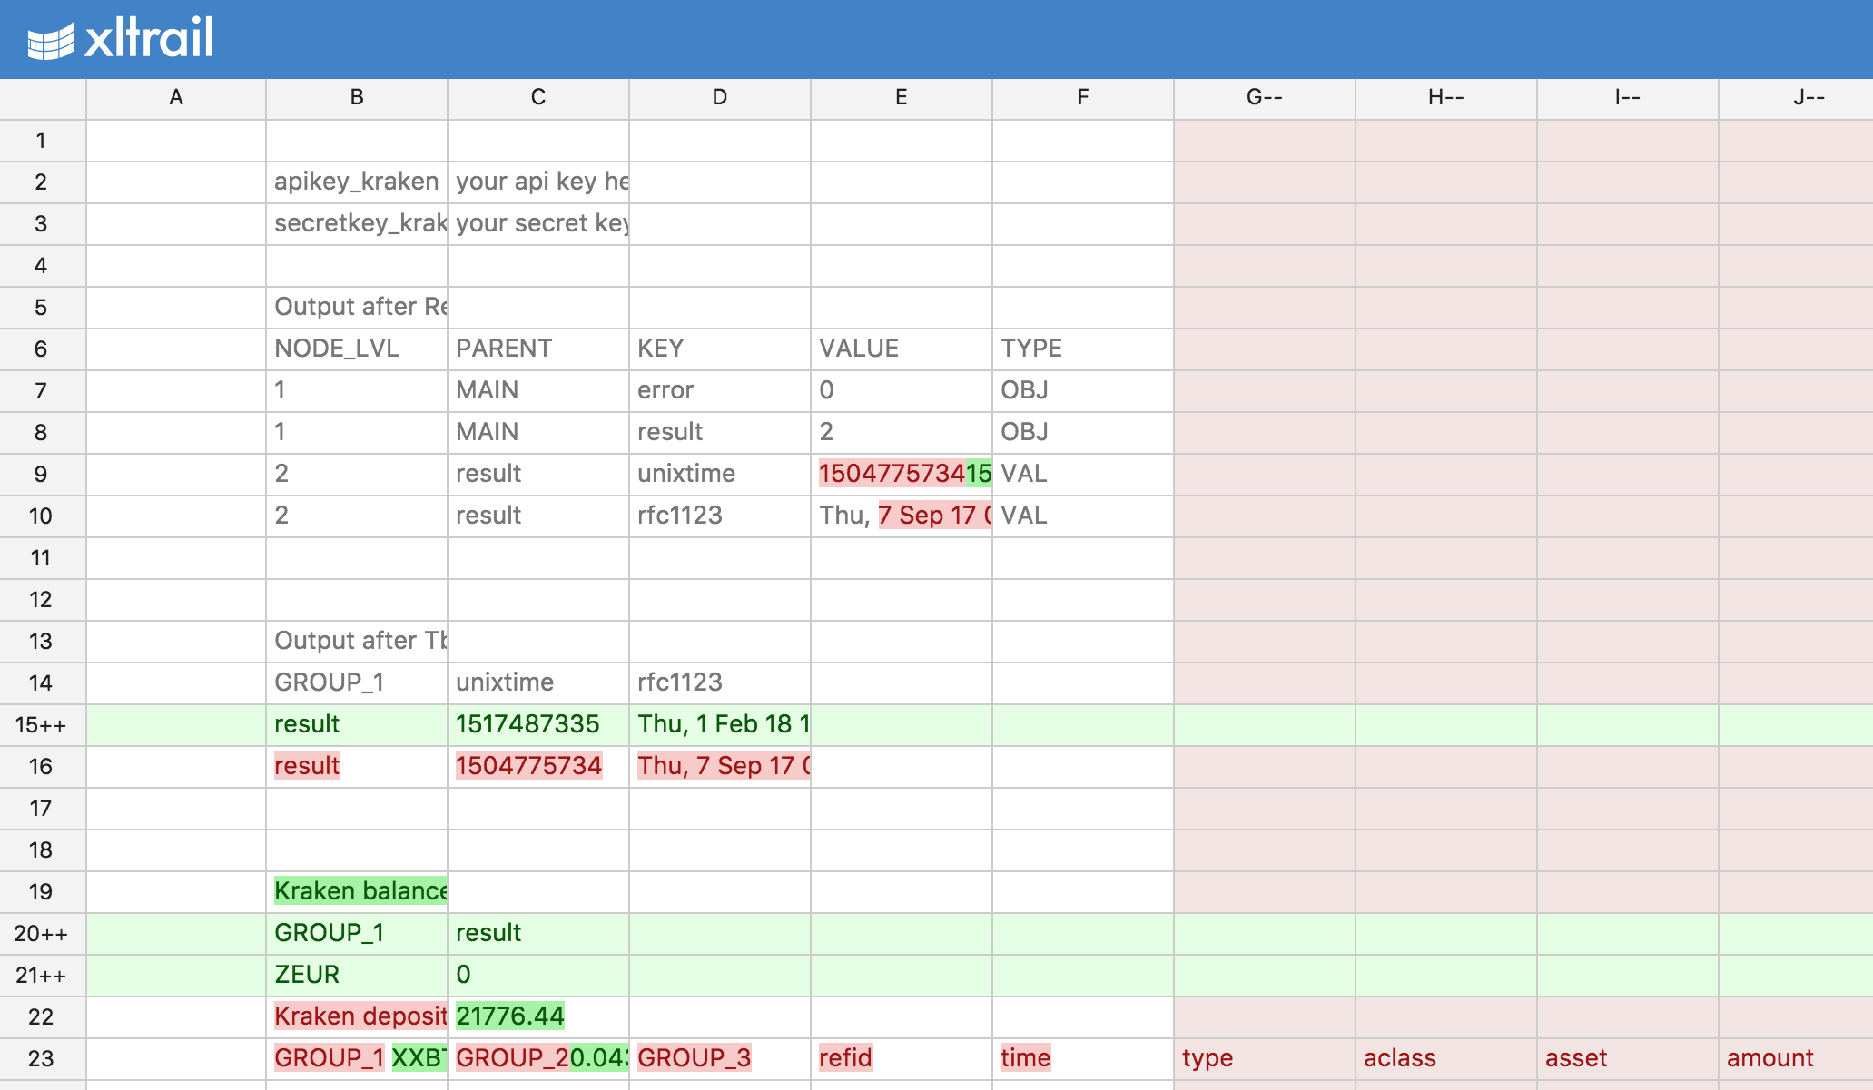1873x1090 pixels.
Task: Click the 'Kraken deposit' cell
Action: pyautogui.click(x=357, y=1017)
